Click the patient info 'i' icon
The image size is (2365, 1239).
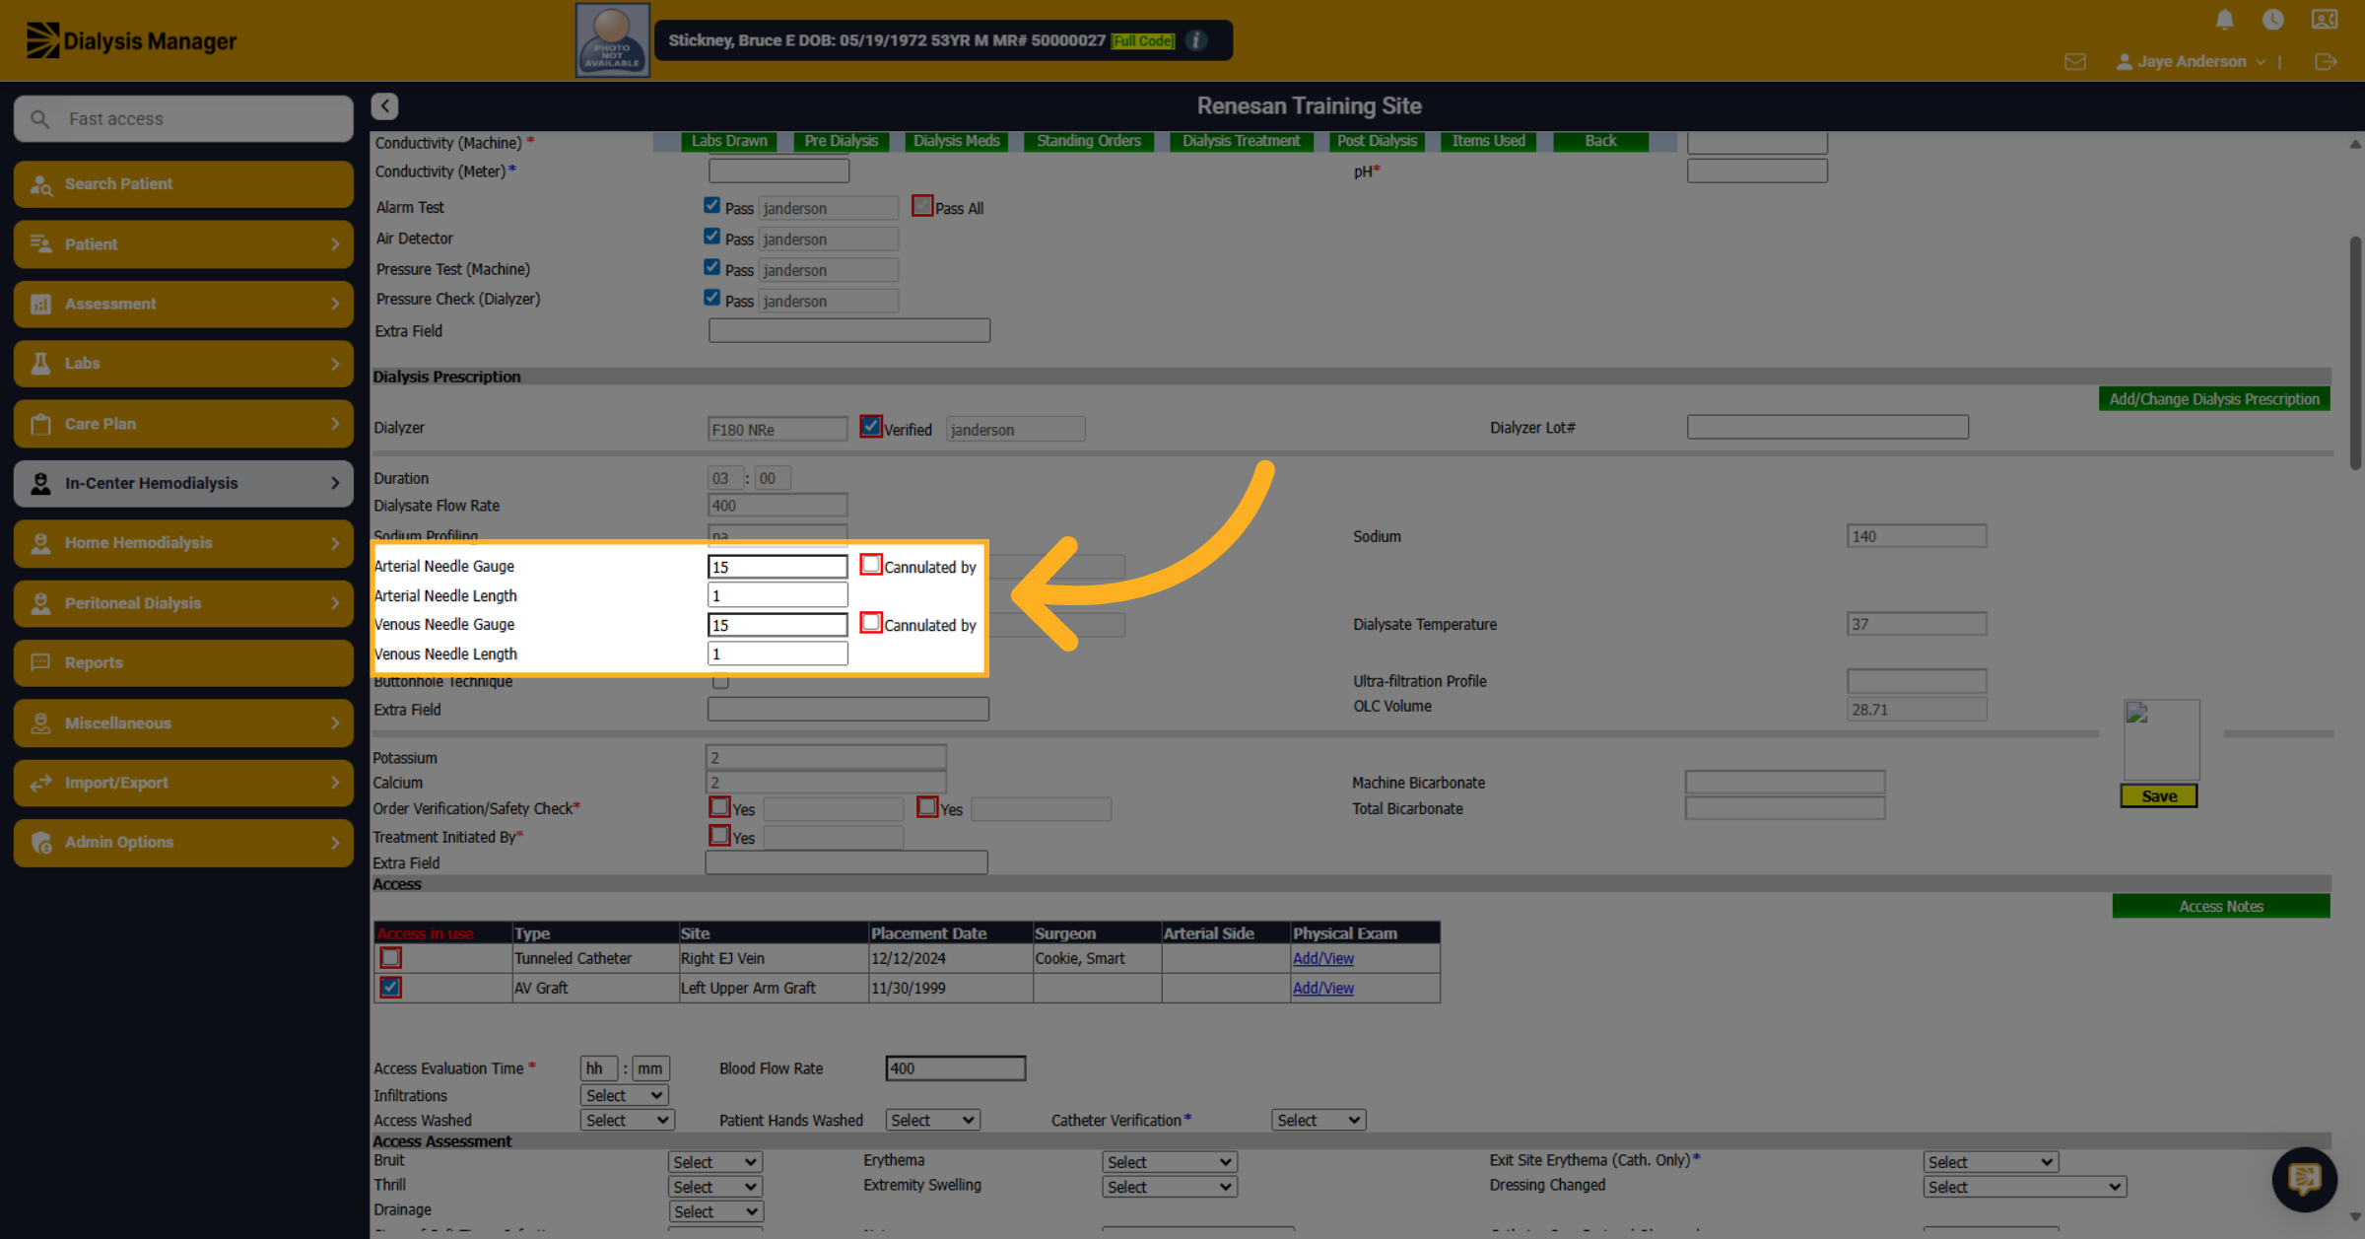[x=1196, y=40]
